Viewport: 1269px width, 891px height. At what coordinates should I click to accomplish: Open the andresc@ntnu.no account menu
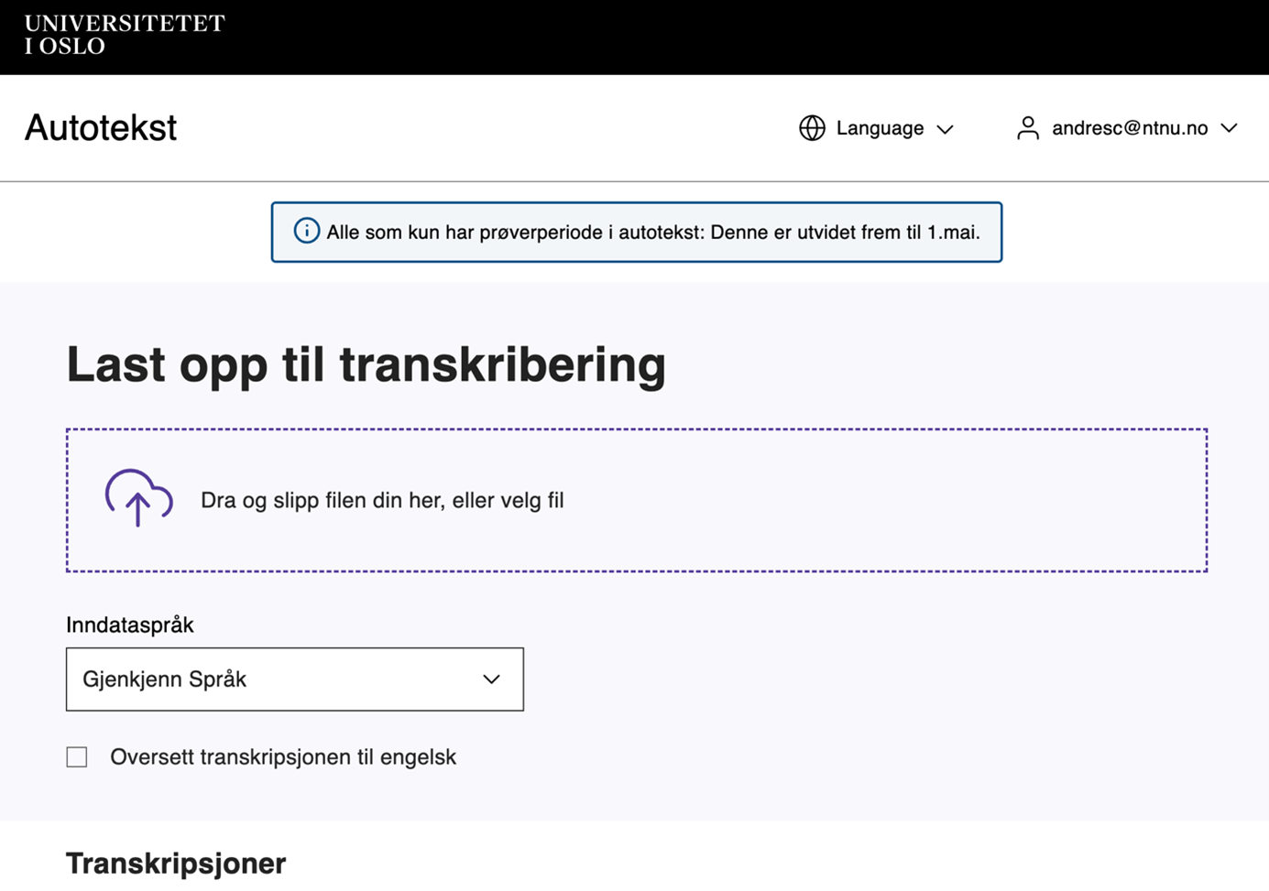click(1127, 128)
